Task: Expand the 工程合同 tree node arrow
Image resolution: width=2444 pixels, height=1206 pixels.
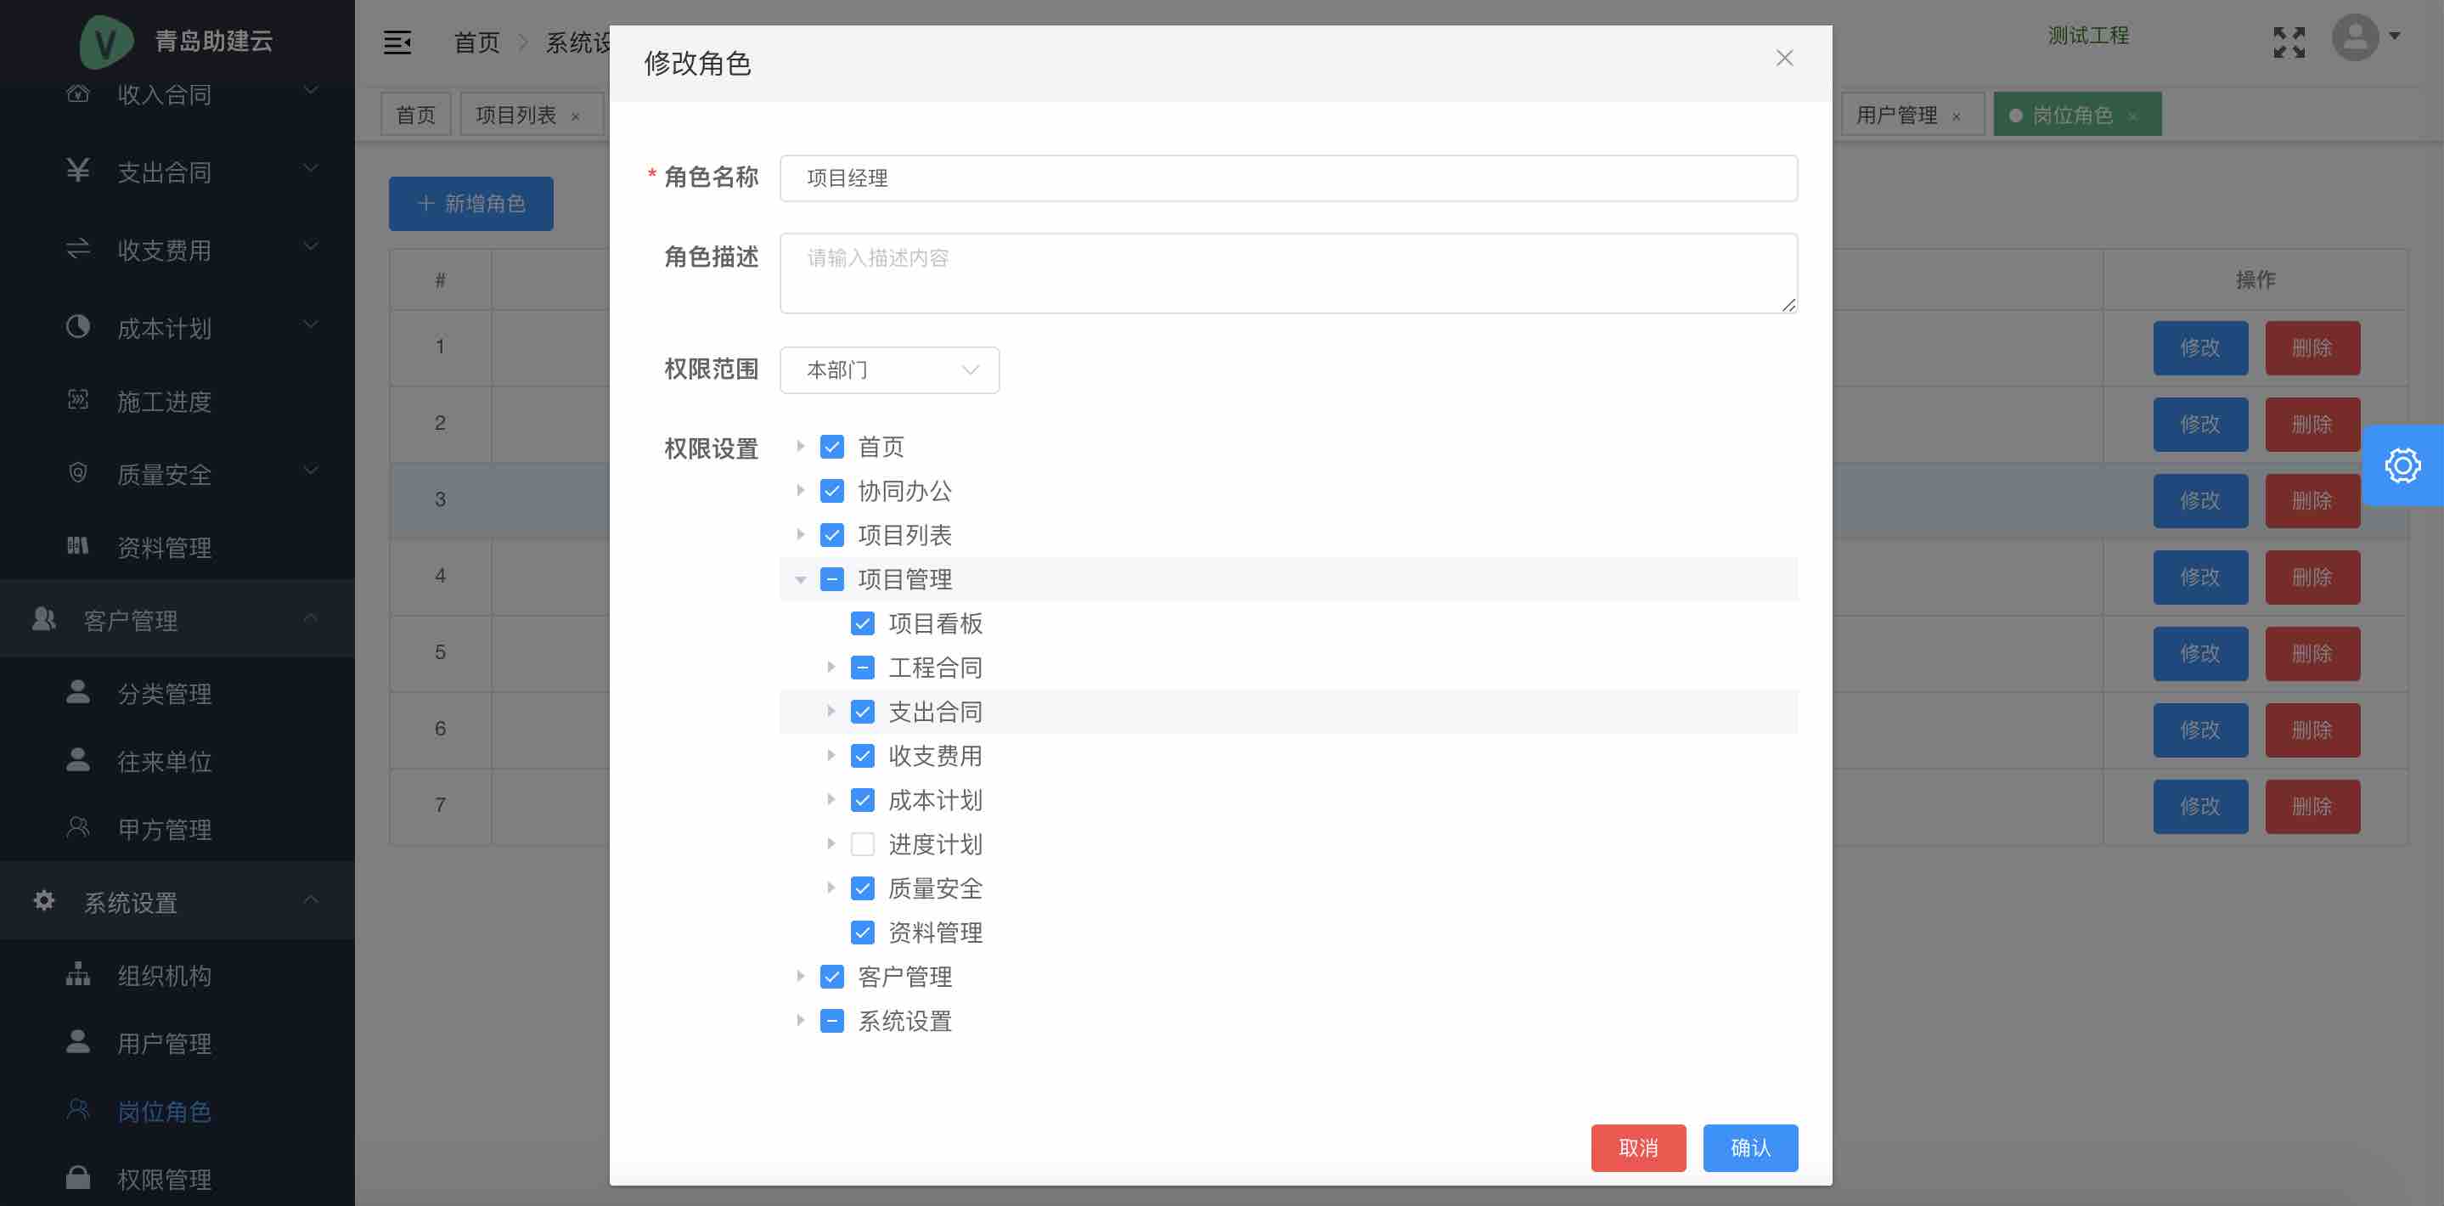Action: click(831, 667)
